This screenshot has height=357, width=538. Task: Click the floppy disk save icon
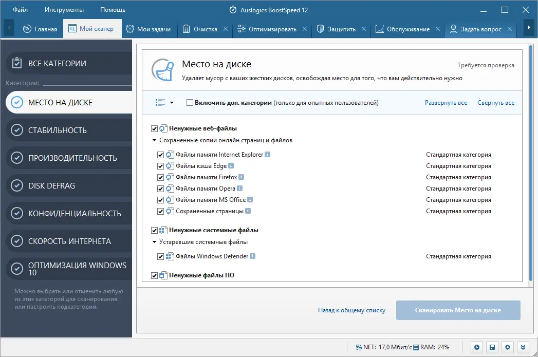492,347
